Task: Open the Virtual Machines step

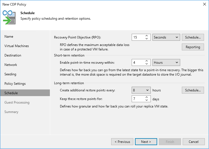Action: (x=17, y=46)
